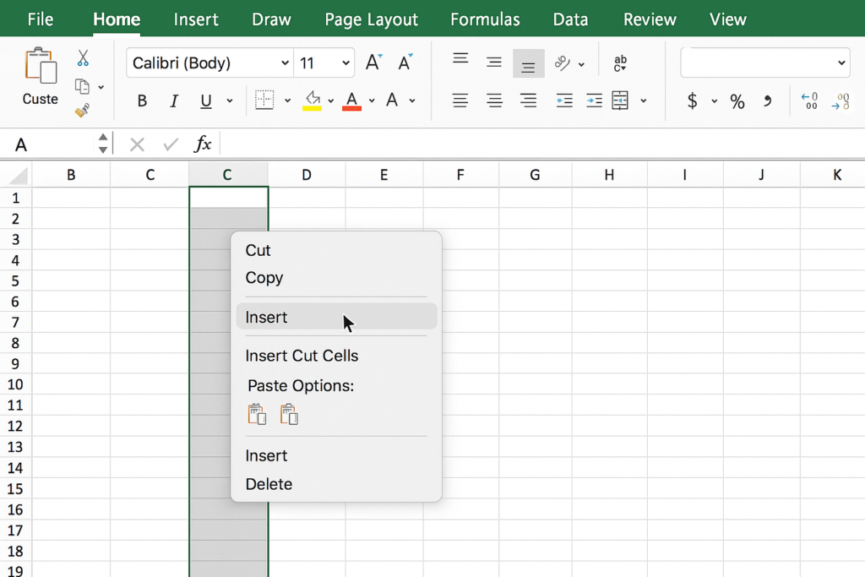Screen dimensions: 865x577
Task: Select the Format Painter brush icon
Action: coord(82,111)
